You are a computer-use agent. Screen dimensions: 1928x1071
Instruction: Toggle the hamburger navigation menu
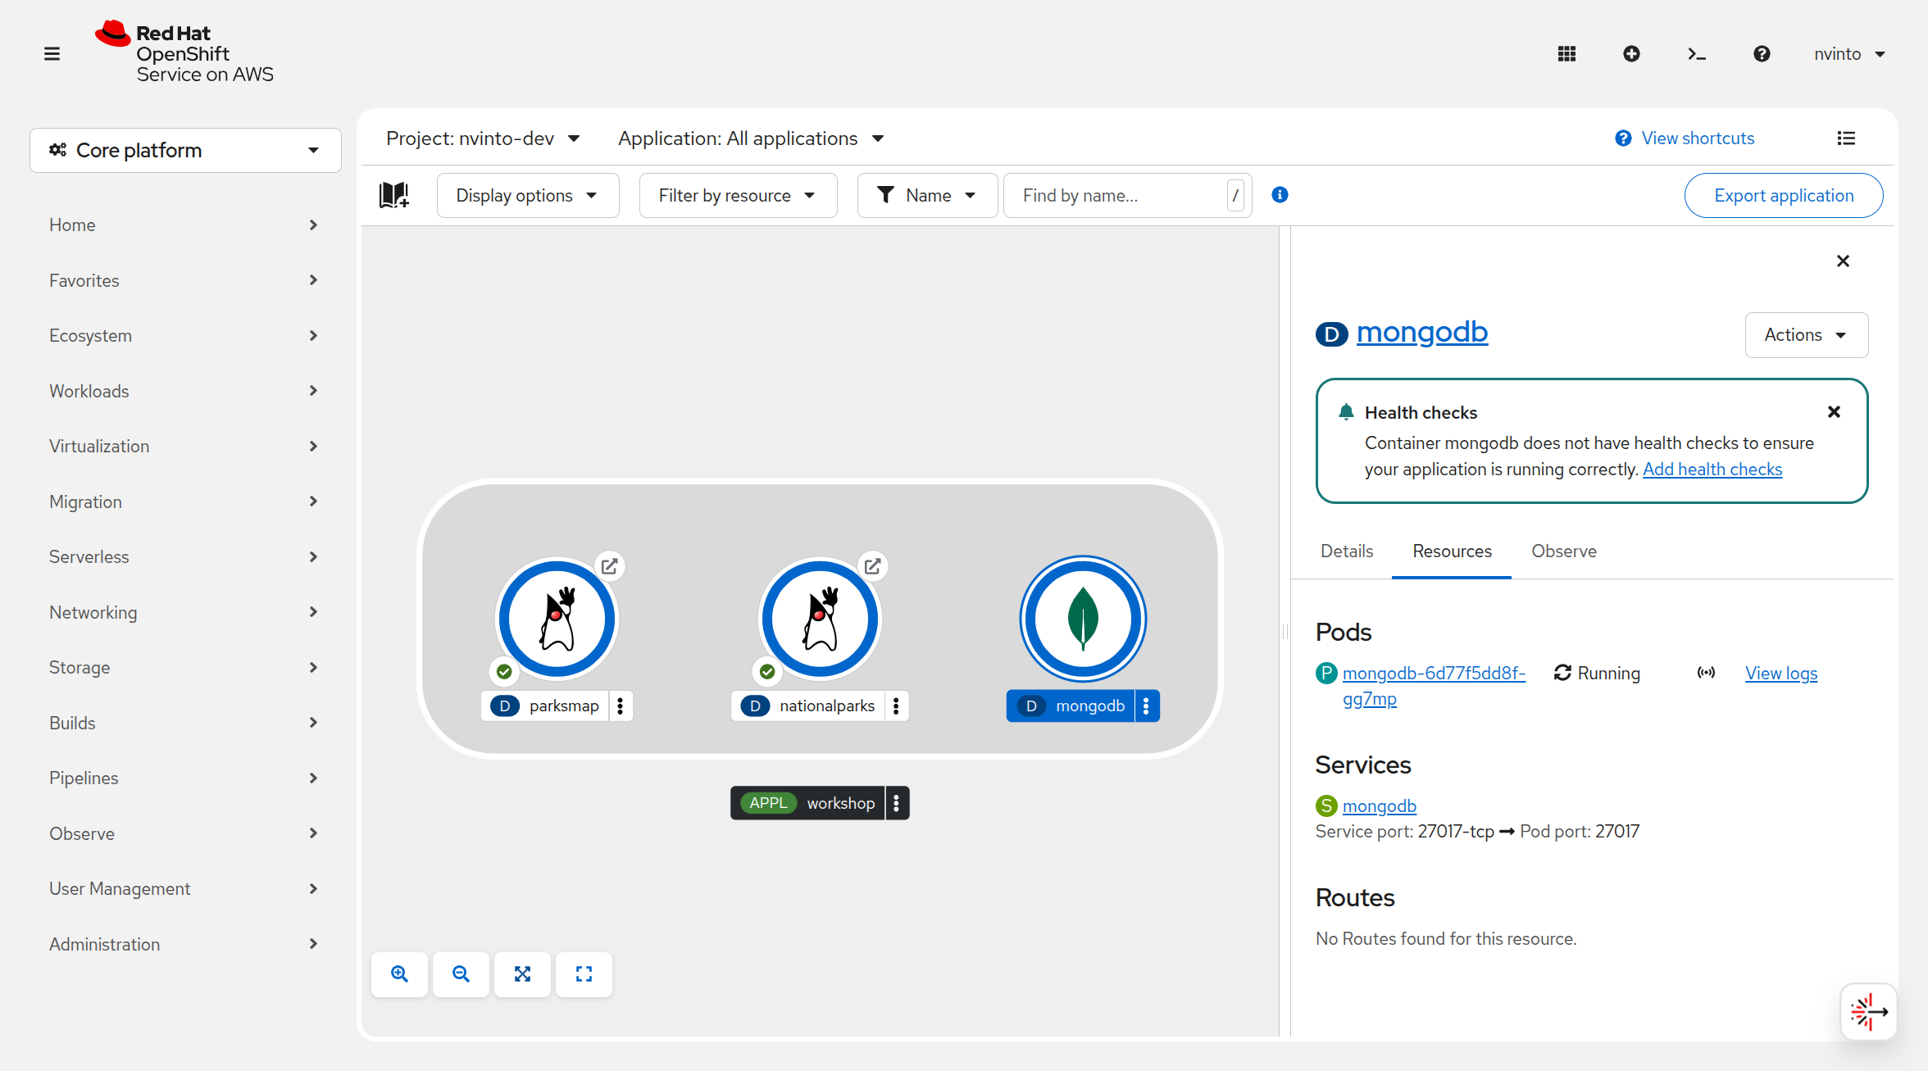tap(52, 54)
